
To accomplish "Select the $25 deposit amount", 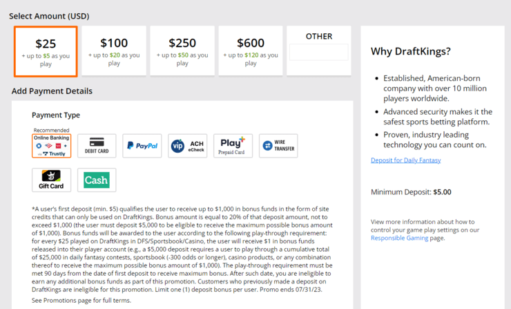I will [x=46, y=52].
